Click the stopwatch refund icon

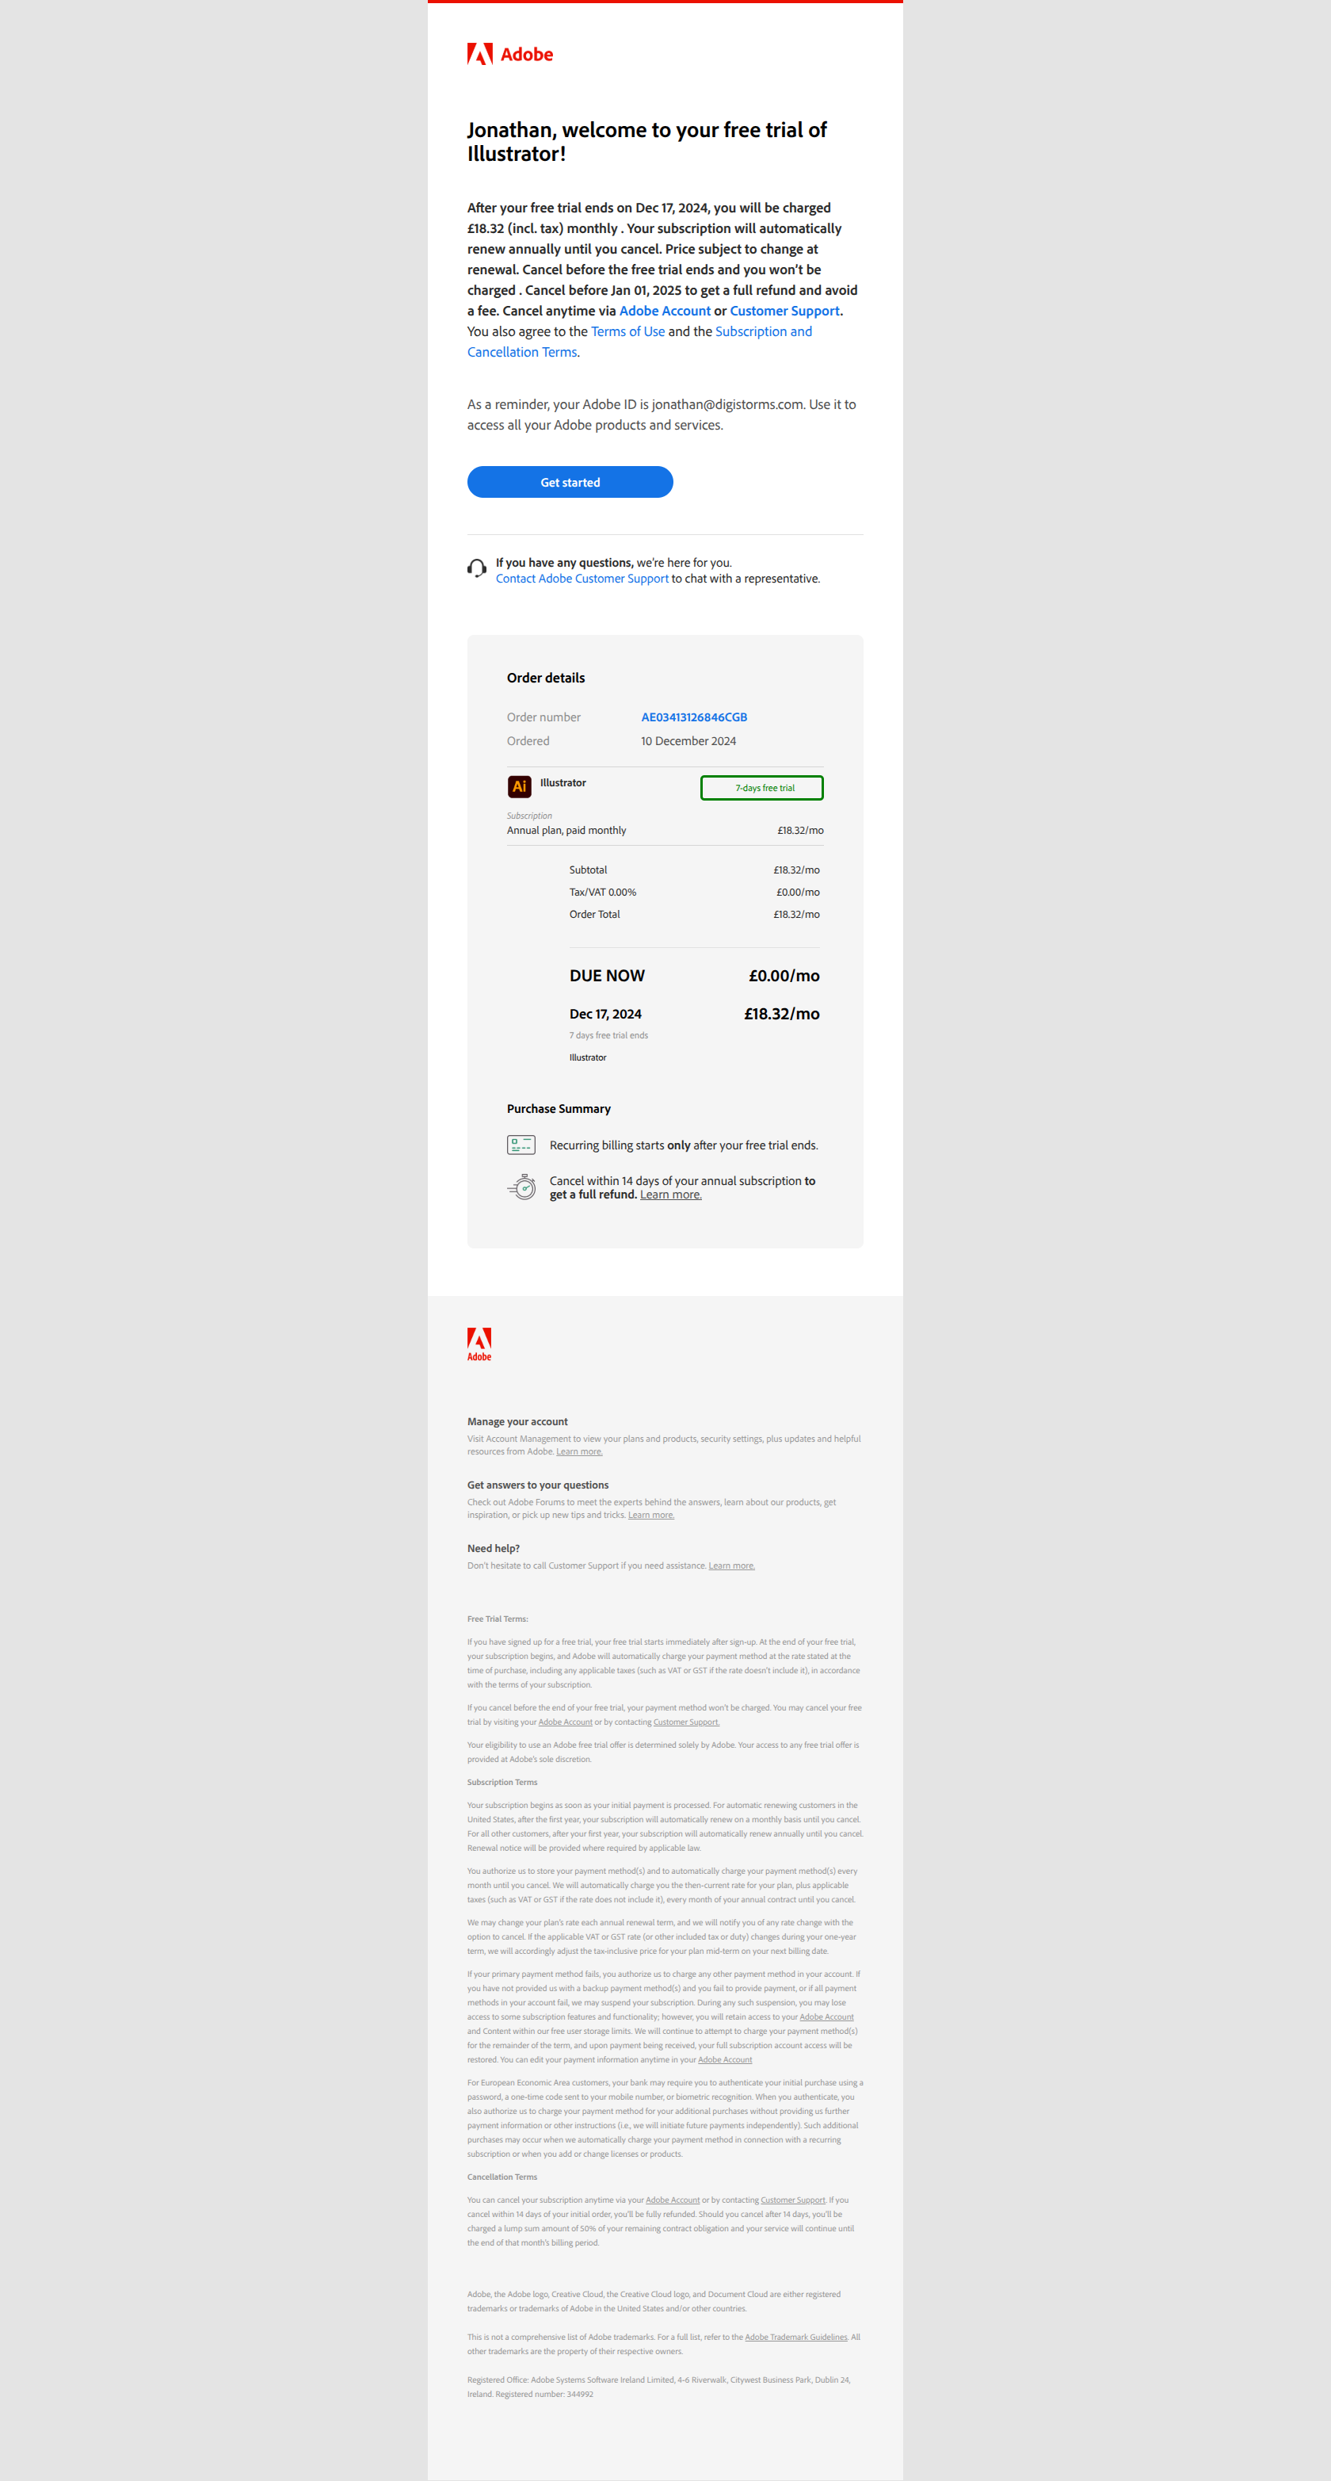[521, 1187]
